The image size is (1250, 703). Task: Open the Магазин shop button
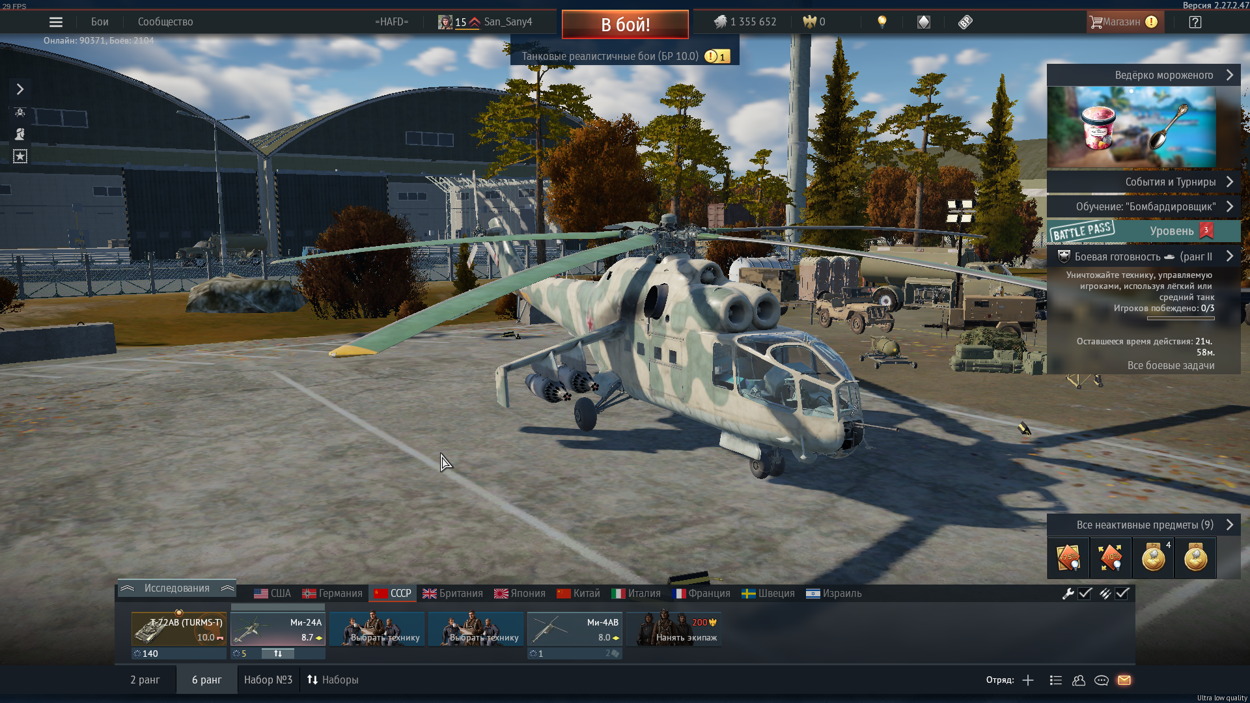[x=1126, y=22]
